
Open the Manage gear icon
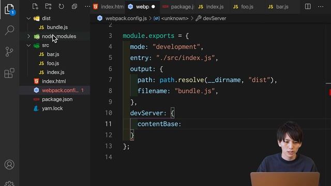(x=9, y=183)
